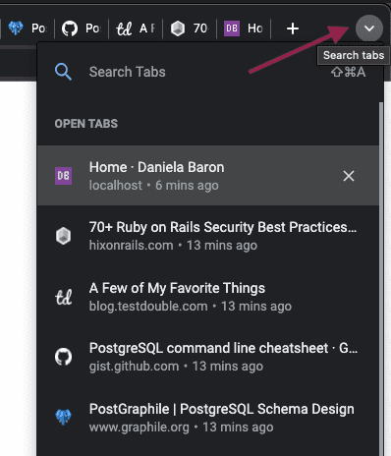Switch to the hixonrails '70' tab

click(190, 28)
